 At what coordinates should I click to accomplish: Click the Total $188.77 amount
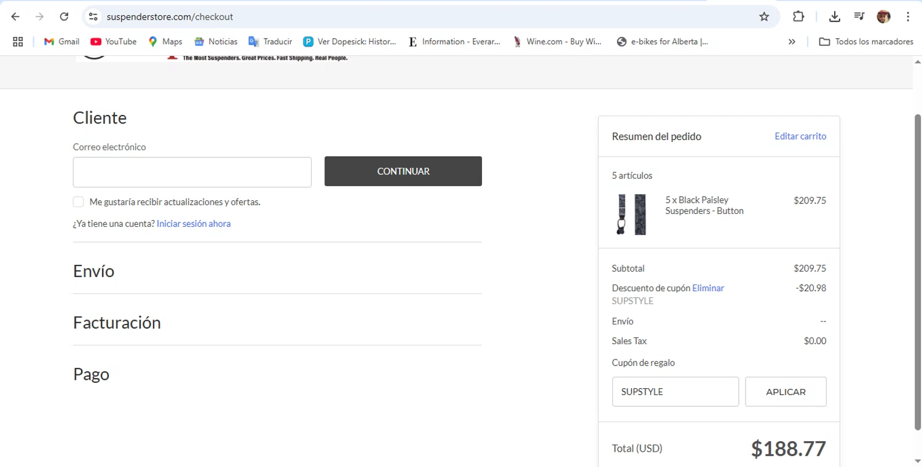click(789, 449)
